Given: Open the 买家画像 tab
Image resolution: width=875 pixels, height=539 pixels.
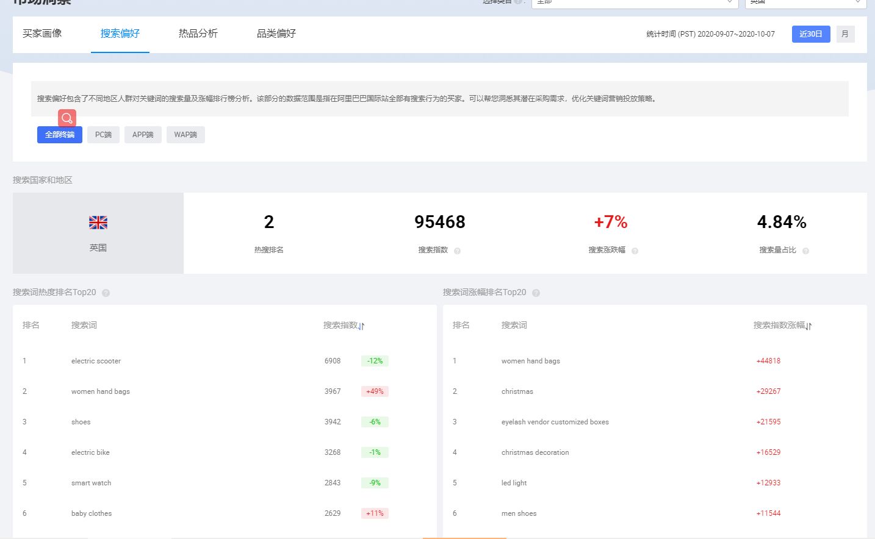Looking at the screenshot, I should [x=41, y=34].
